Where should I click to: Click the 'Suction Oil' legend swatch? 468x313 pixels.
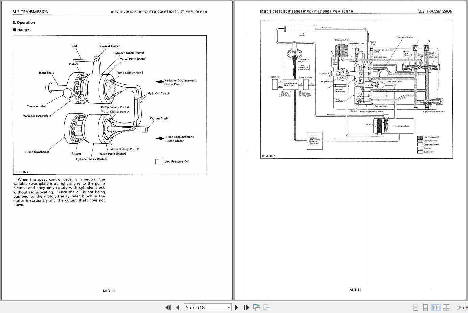point(420,152)
